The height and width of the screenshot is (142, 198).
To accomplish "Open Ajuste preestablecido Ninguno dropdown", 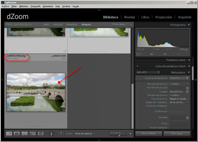I will click(x=179, y=78).
